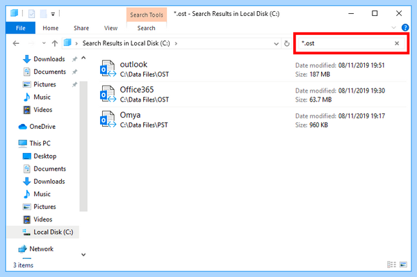Select the outlook file name
417x277 pixels.
[133, 64]
